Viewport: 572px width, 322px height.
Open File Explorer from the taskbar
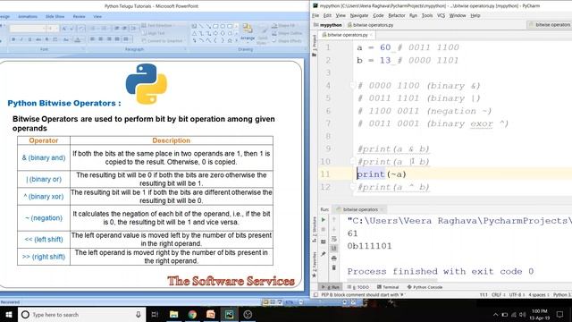(173, 314)
